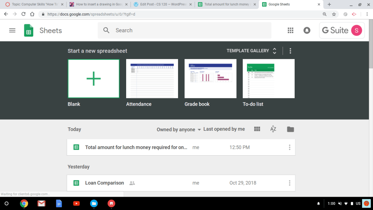Viewport: 373px width, 210px height.
Task: Bookmark this page with the star
Action: pyautogui.click(x=334, y=14)
